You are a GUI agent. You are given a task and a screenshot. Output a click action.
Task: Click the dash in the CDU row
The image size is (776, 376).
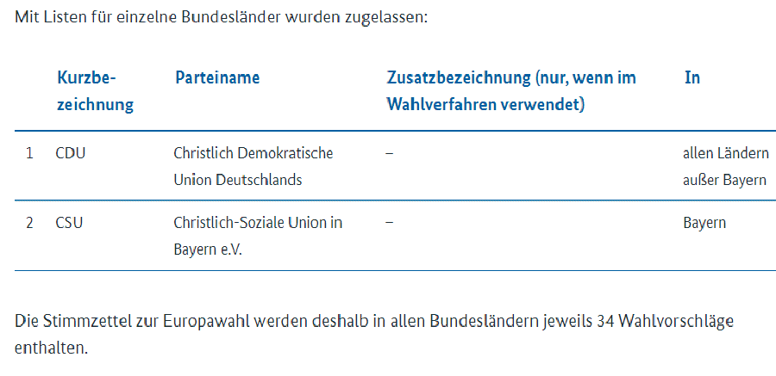[x=390, y=153]
